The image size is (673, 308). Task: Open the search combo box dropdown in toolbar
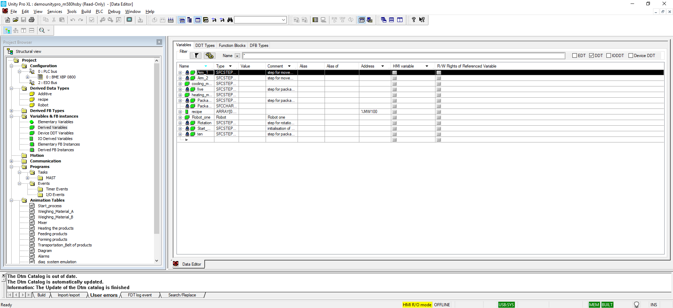coord(284,20)
